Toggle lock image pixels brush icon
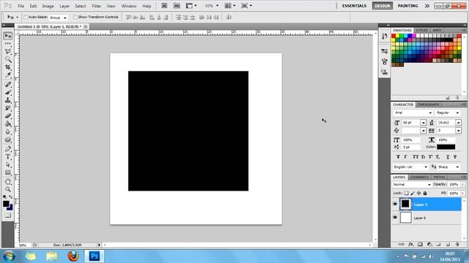The width and height of the screenshot is (469, 263). 413,193
